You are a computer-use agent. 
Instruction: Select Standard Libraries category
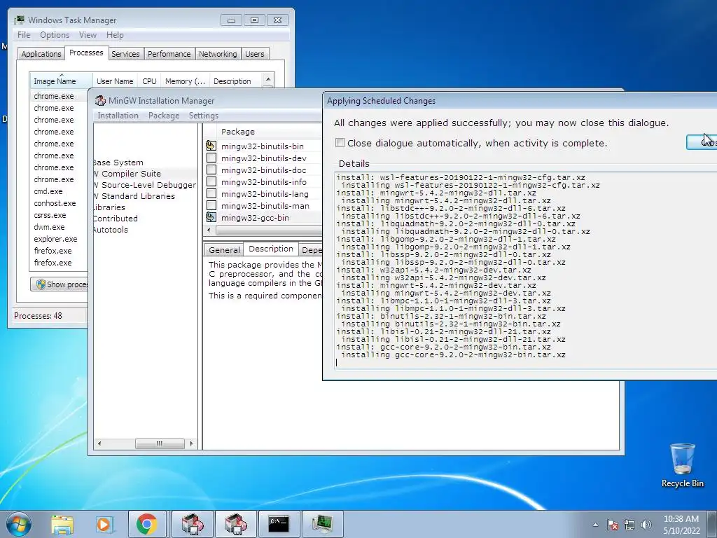(134, 196)
